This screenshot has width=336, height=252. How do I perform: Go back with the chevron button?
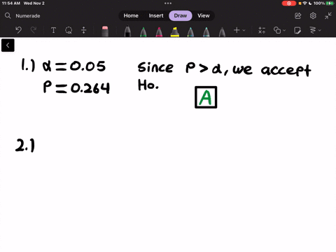pos(8,45)
